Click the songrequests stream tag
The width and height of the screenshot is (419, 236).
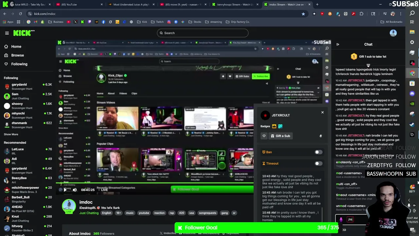click(x=208, y=213)
